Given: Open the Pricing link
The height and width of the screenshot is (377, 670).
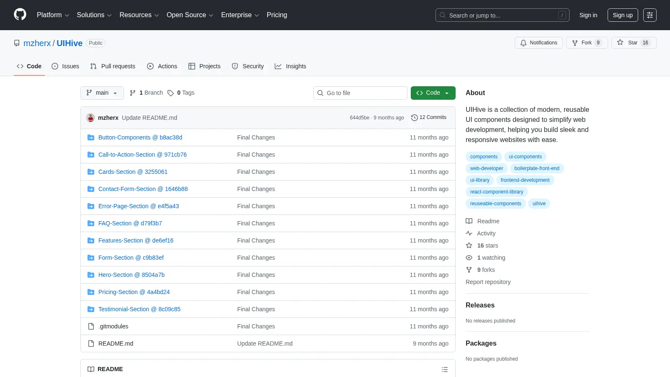Looking at the screenshot, I should pos(277,15).
